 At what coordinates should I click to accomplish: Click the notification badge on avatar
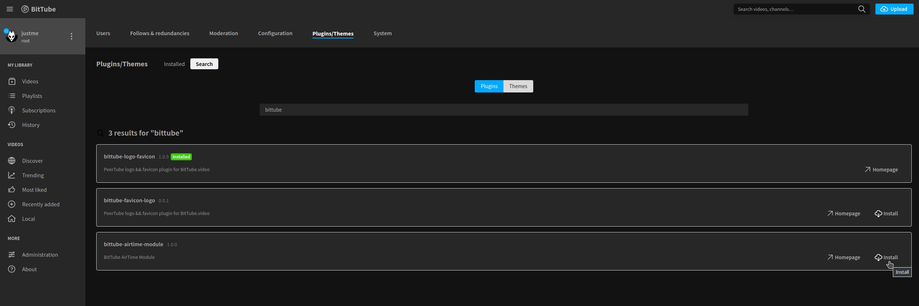[6, 31]
